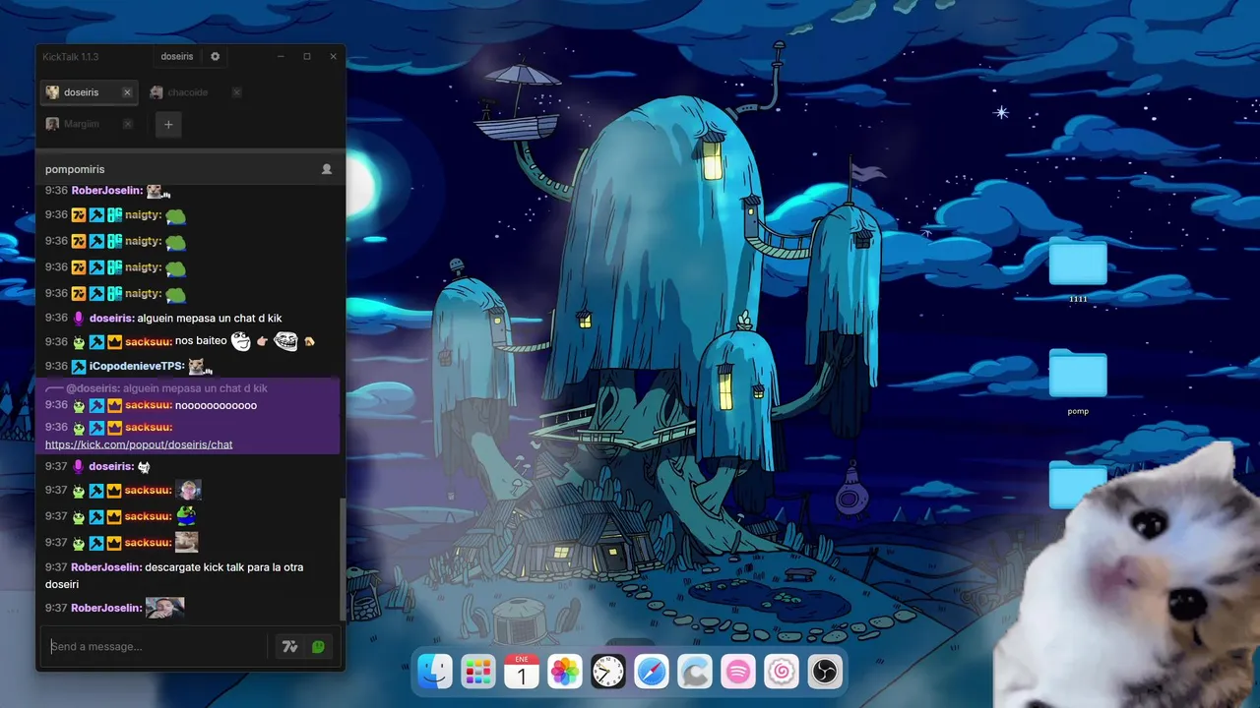1260x708 pixels.
Task: Click RoberJoselin username in 'descargate kick talk' message
Action: 106,567
